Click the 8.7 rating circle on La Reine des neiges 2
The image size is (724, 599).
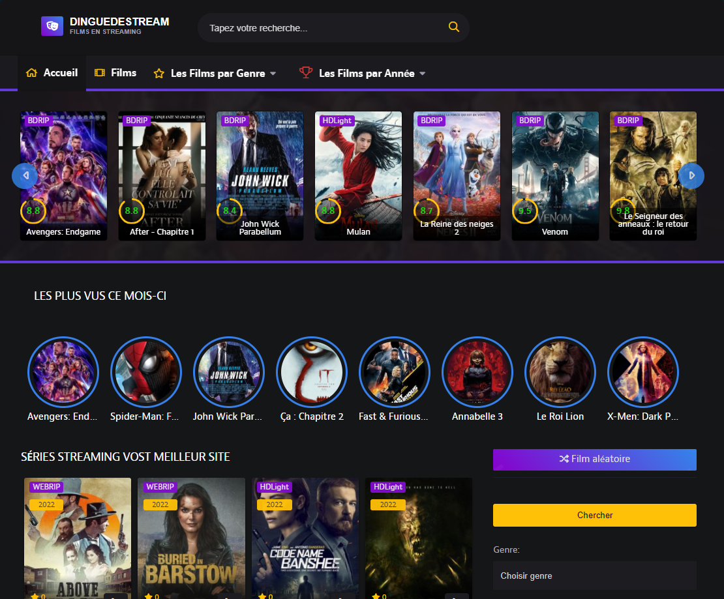click(426, 211)
